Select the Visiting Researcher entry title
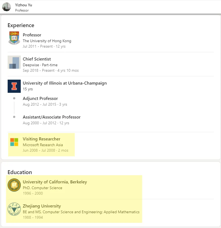This screenshot has height=228, width=221. pos(41,139)
